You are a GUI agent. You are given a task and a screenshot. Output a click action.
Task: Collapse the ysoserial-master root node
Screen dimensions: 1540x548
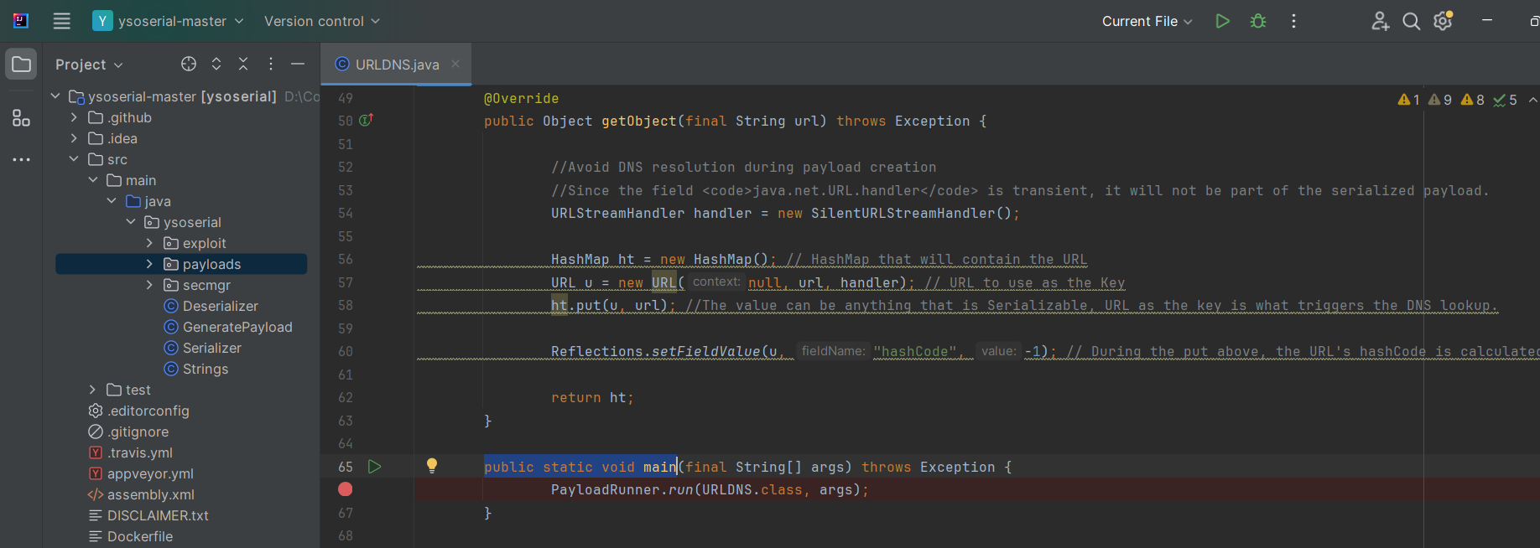[x=55, y=96]
